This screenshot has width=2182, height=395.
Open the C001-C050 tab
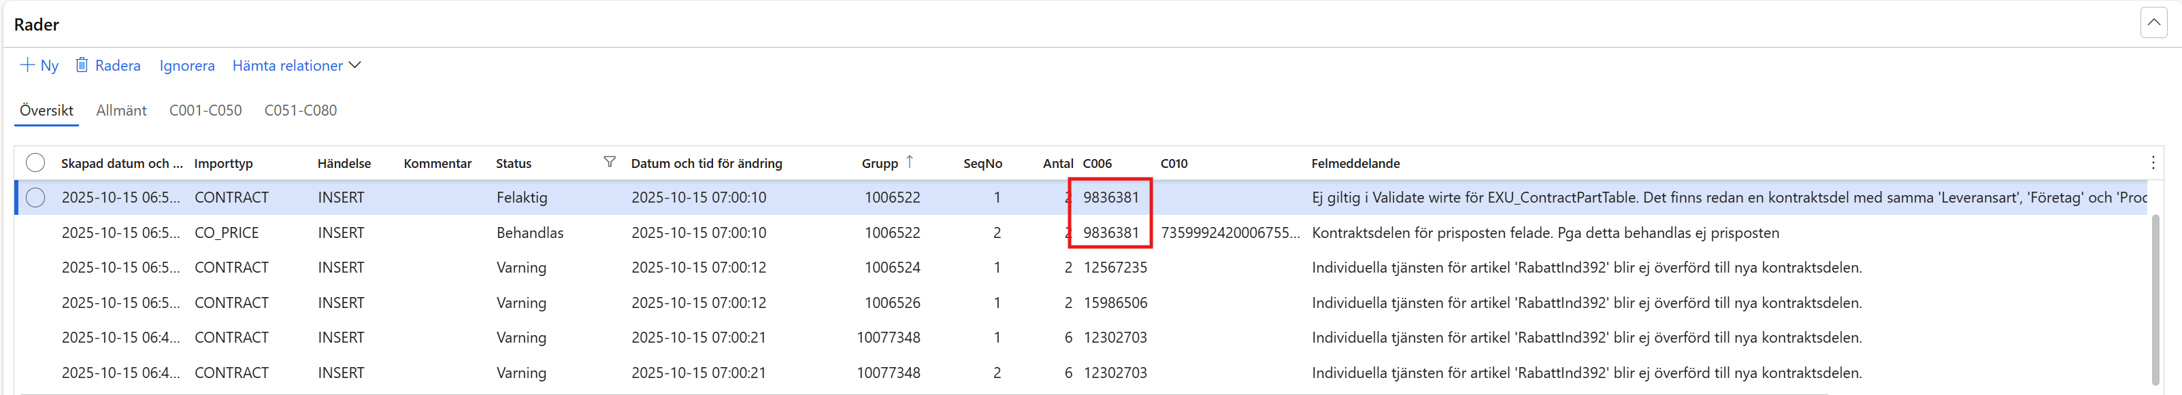click(205, 111)
